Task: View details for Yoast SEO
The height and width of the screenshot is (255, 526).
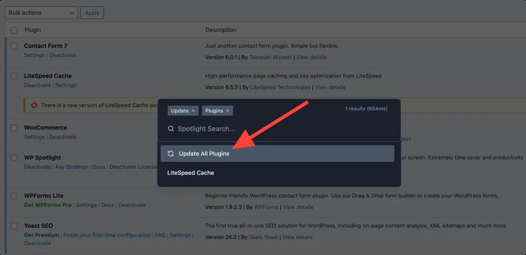Action: click(297, 237)
